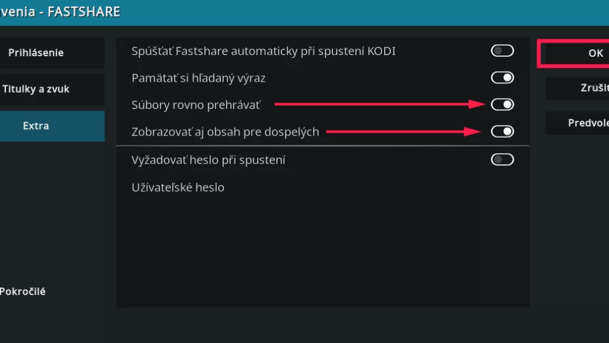
Task: Switch direct file playback setting
Action: 501,104
